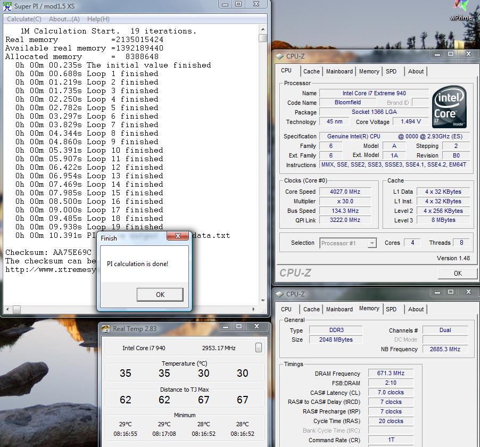Screen dimensions: 480x447
Task: Switch to Cache tab in upper CPU-Z
Action: (x=311, y=71)
